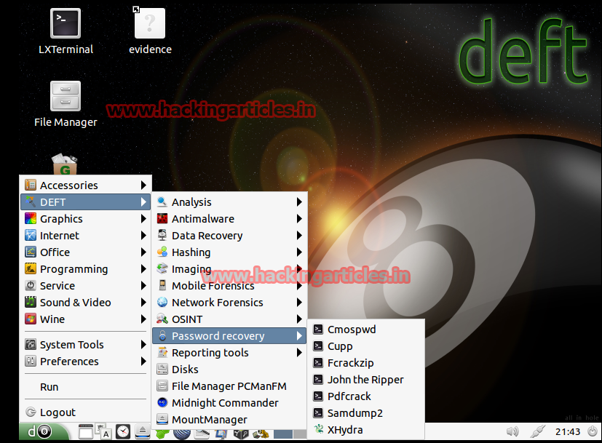Click the XHydra icon
This screenshot has height=443, width=602.
[318, 429]
